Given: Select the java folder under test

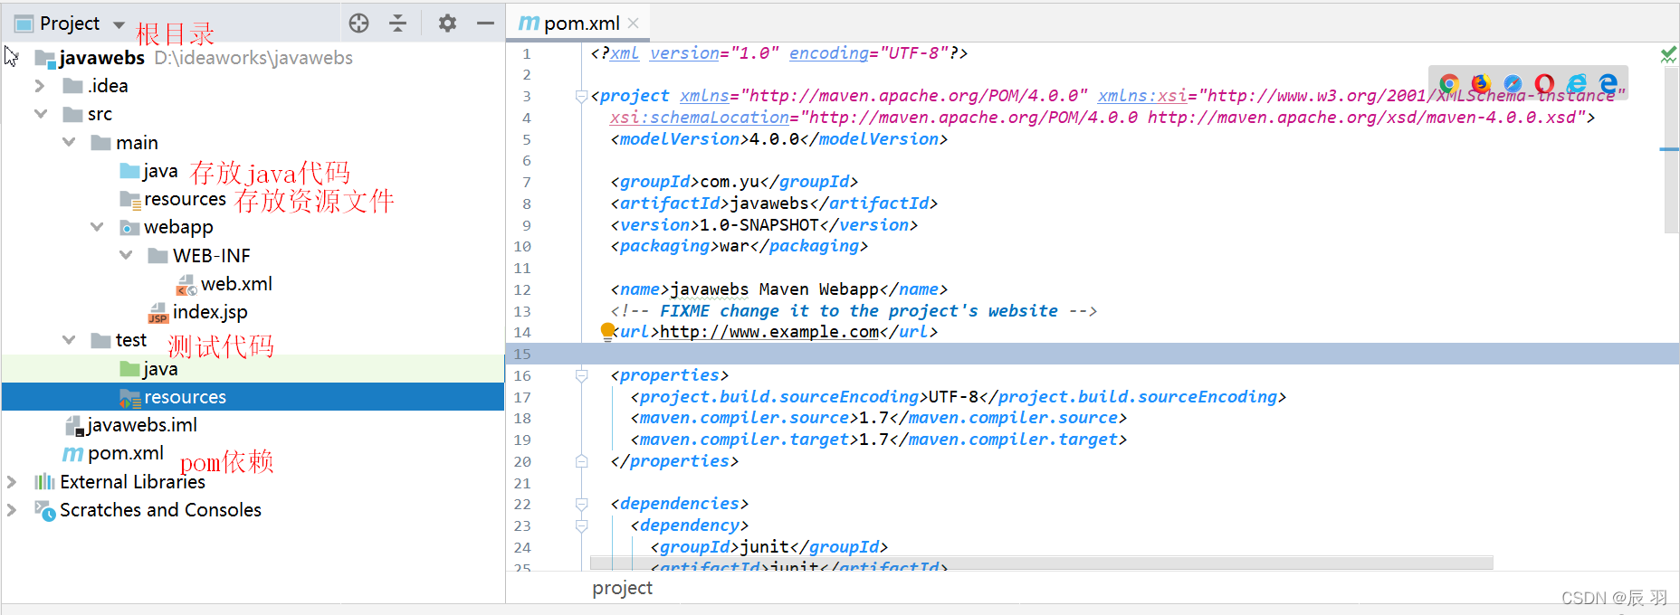Looking at the screenshot, I should (160, 369).
